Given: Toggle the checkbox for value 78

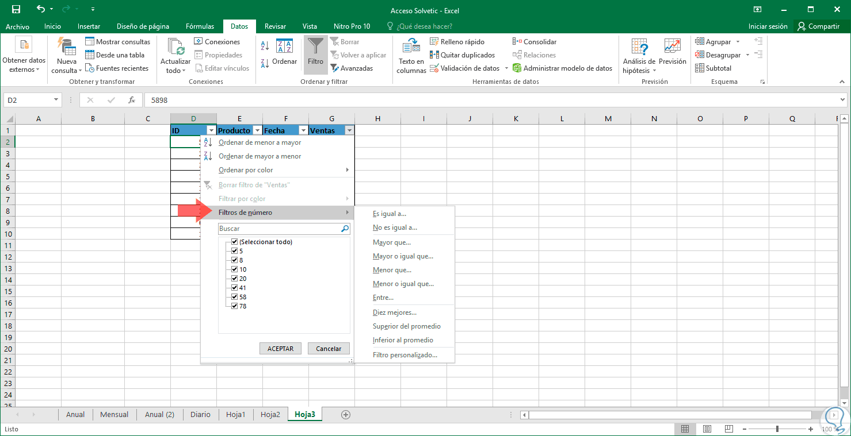Looking at the screenshot, I should [x=234, y=306].
